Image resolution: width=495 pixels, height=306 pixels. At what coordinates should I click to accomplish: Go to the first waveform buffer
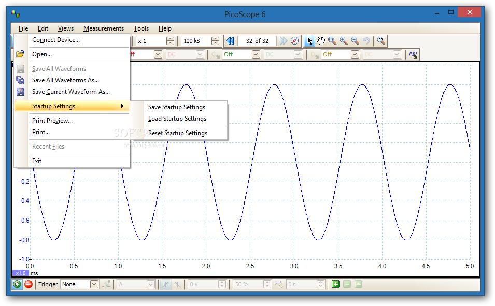click(230, 41)
